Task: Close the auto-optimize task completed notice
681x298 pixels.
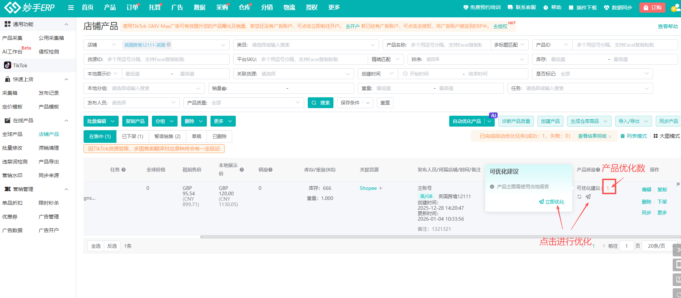Action: (x=610, y=136)
